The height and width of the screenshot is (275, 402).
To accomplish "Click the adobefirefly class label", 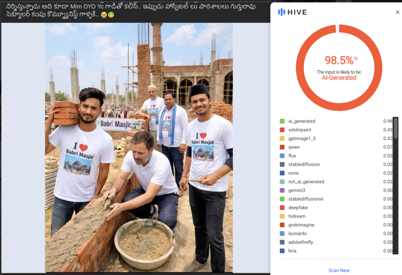I will click(301, 242).
